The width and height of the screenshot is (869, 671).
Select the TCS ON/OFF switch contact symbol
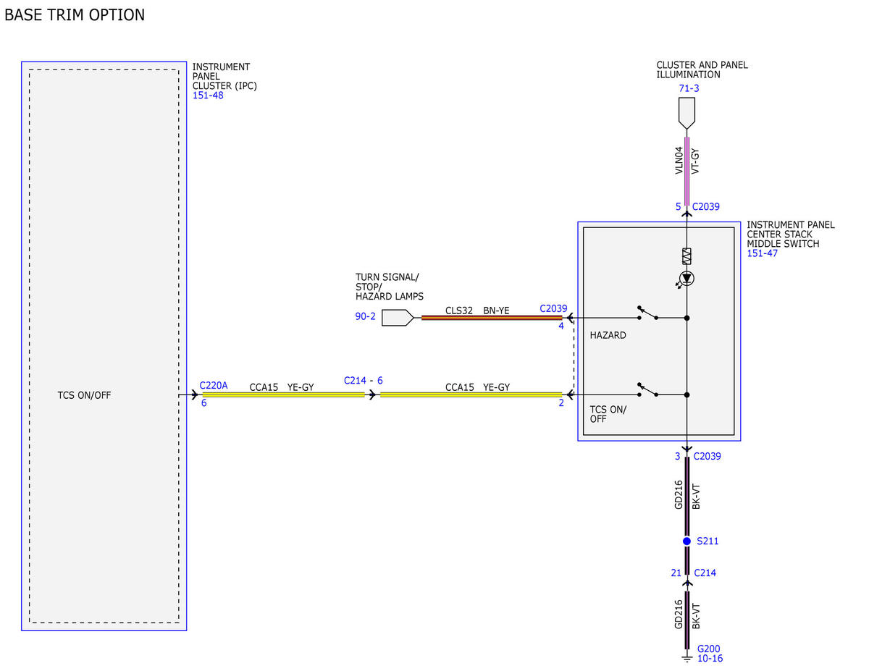pos(648,391)
